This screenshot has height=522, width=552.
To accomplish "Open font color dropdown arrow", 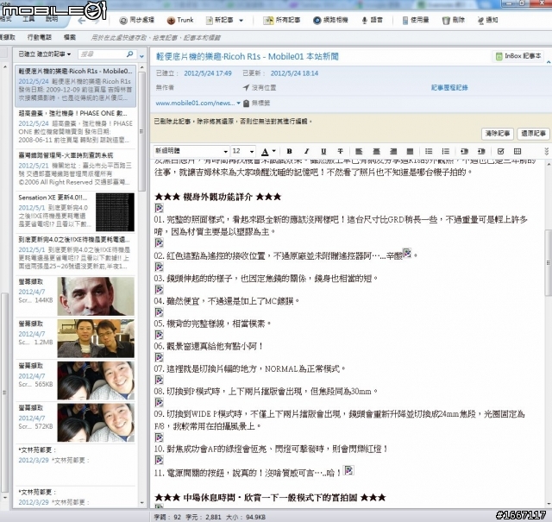I will pyautogui.click(x=274, y=152).
